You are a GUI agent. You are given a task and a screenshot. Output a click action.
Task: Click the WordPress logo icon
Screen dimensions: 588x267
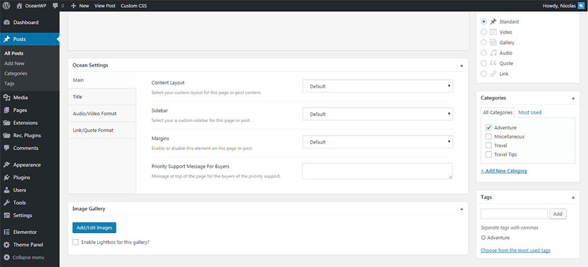coord(6,5)
